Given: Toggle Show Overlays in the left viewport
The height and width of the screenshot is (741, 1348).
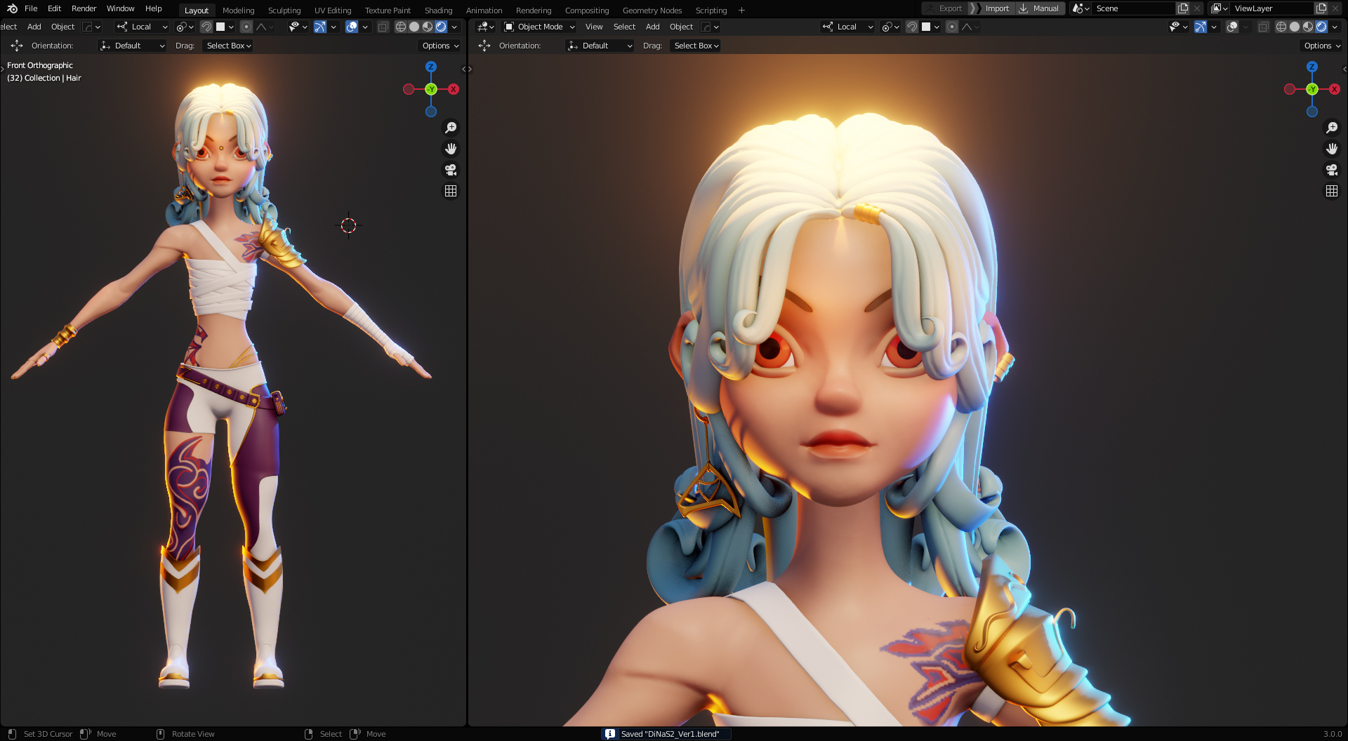Looking at the screenshot, I should click(x=351, y=27).
